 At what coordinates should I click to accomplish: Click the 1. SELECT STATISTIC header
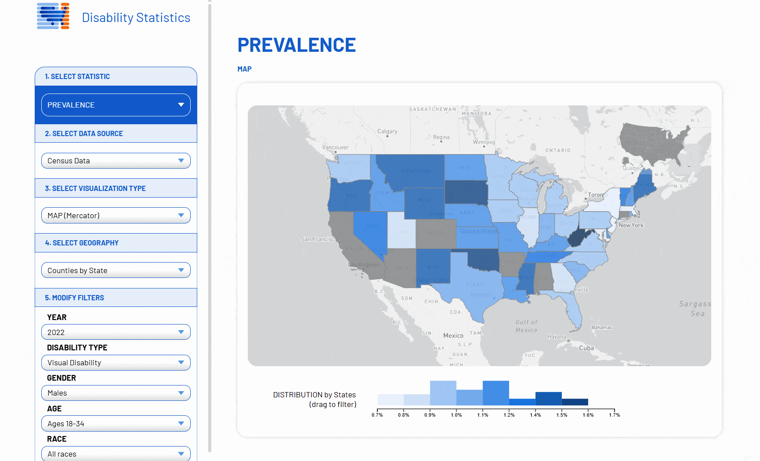[x=77, y=76]
